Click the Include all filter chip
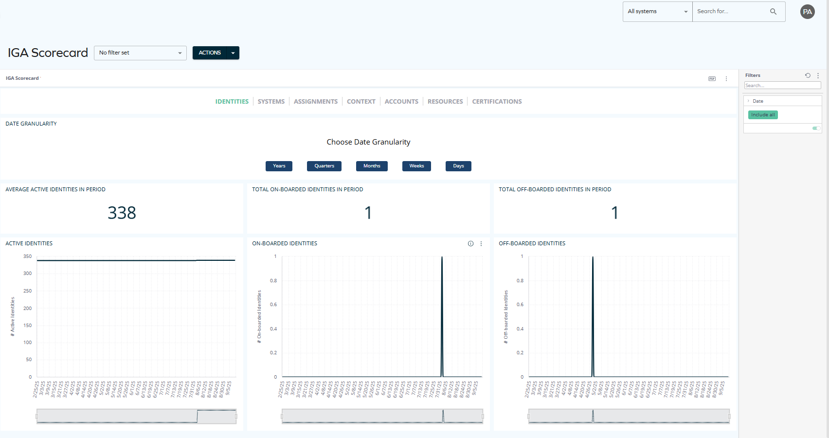Viewport: 829px width, 438px height. tap(762, 114)
